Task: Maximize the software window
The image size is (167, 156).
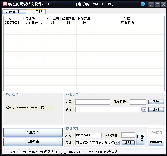Action: click(157, 4)
